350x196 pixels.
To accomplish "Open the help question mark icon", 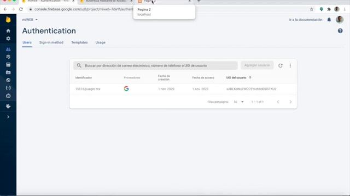I will (340, 31).
